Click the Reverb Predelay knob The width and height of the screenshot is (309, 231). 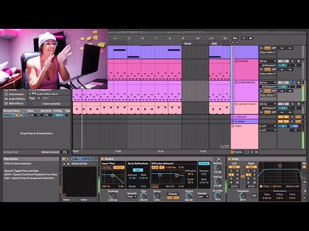pyautogui.click(x=113, y=196)
